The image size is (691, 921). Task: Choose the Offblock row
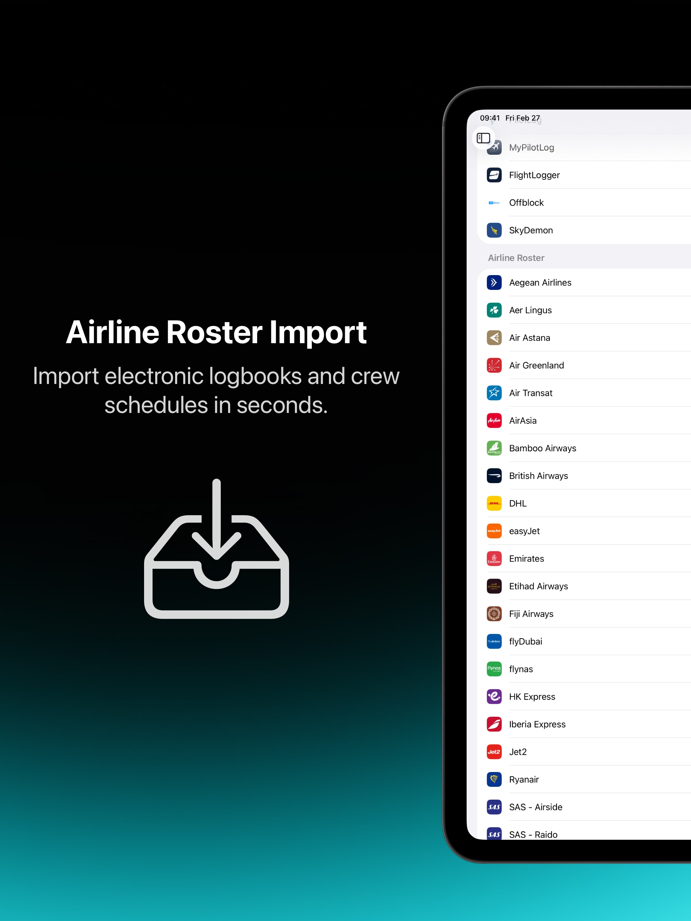coord(584,203)
